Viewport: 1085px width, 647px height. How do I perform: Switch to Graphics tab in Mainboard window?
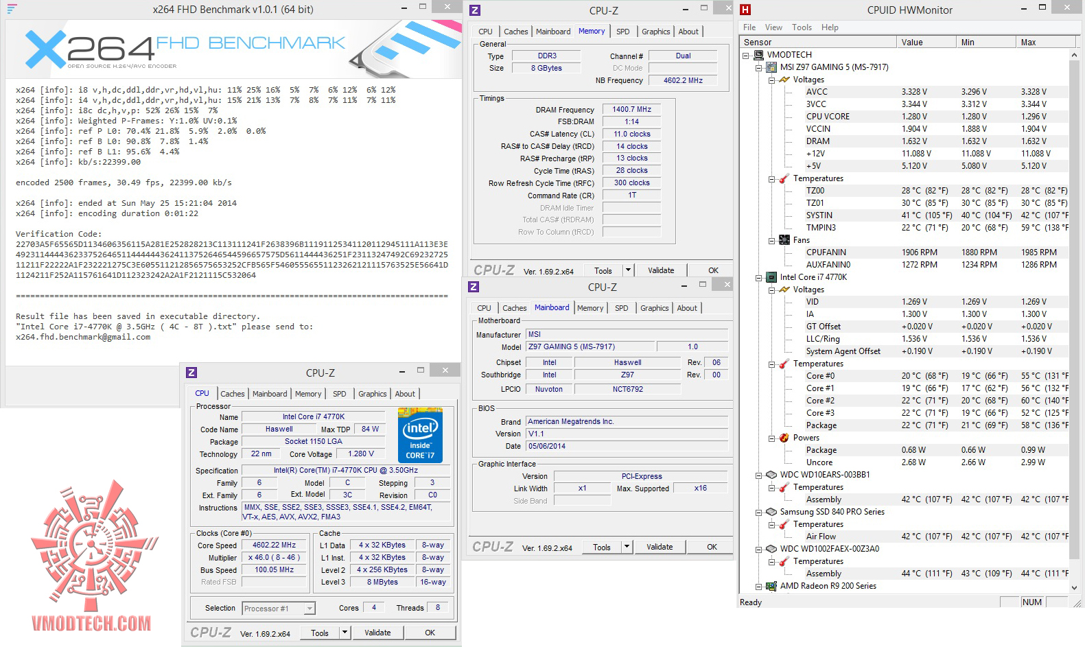click(654, 308)
